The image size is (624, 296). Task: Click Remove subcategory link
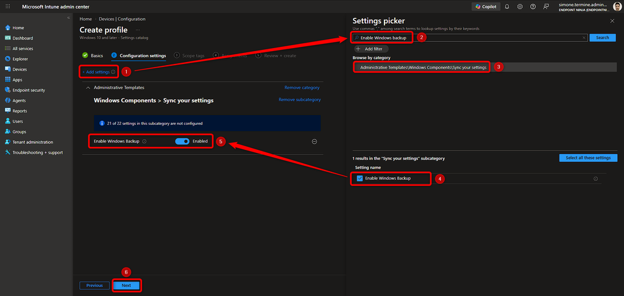300,99
